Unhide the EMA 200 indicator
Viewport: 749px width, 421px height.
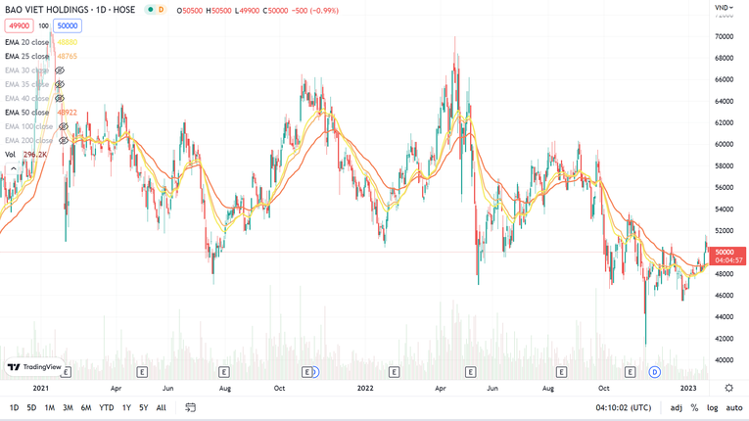tap(64, 140)
